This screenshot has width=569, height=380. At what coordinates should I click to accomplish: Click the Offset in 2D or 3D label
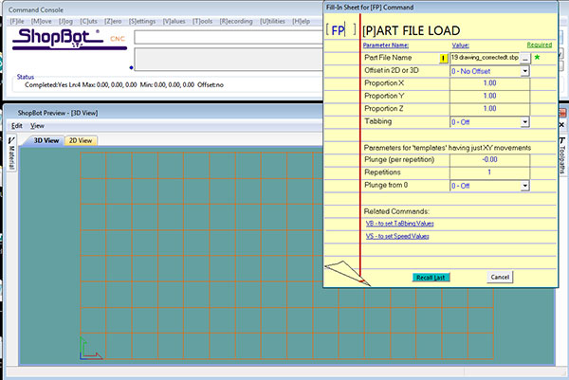[391, 70]
